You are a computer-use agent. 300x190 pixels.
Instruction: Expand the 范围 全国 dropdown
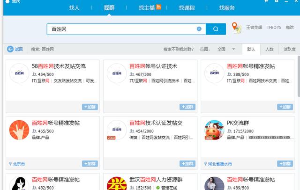(x=226, y=49)
